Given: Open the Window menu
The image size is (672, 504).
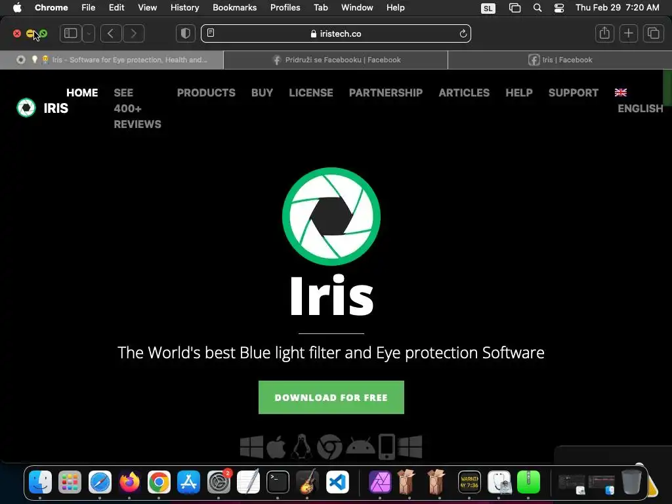Looking at the screenshot, I should point(357,8).
